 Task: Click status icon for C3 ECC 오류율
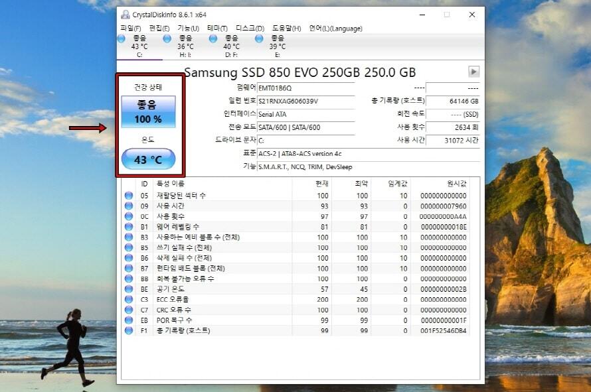tap(129, 299)
